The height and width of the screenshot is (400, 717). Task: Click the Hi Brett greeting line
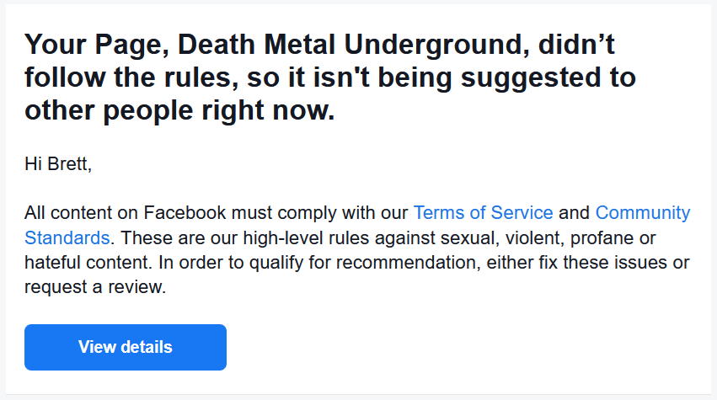pyautogui.click(x=58, y=163)
